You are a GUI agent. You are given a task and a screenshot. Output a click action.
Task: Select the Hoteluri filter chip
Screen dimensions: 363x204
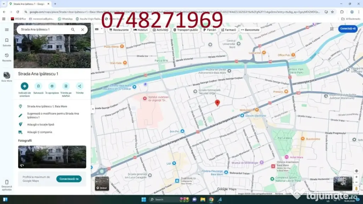pyautogui.click(x=140, y=30)
